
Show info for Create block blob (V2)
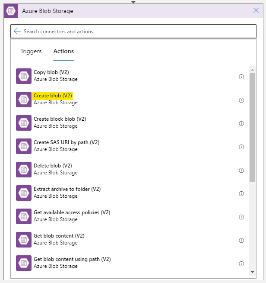tap(241, 124)
